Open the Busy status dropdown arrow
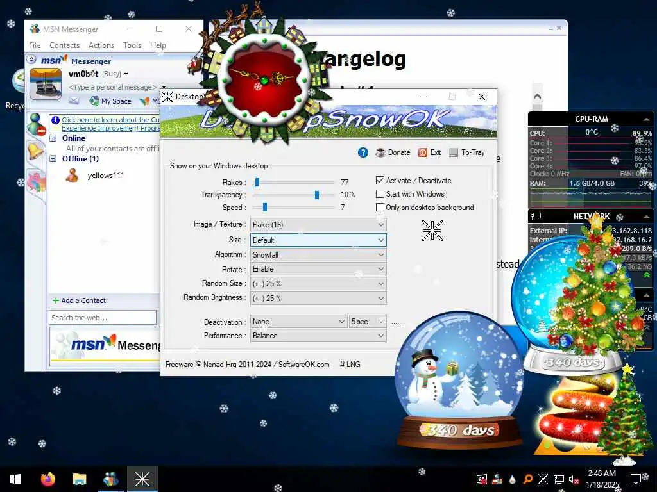The image size is (657, 492). coord(126,74)
